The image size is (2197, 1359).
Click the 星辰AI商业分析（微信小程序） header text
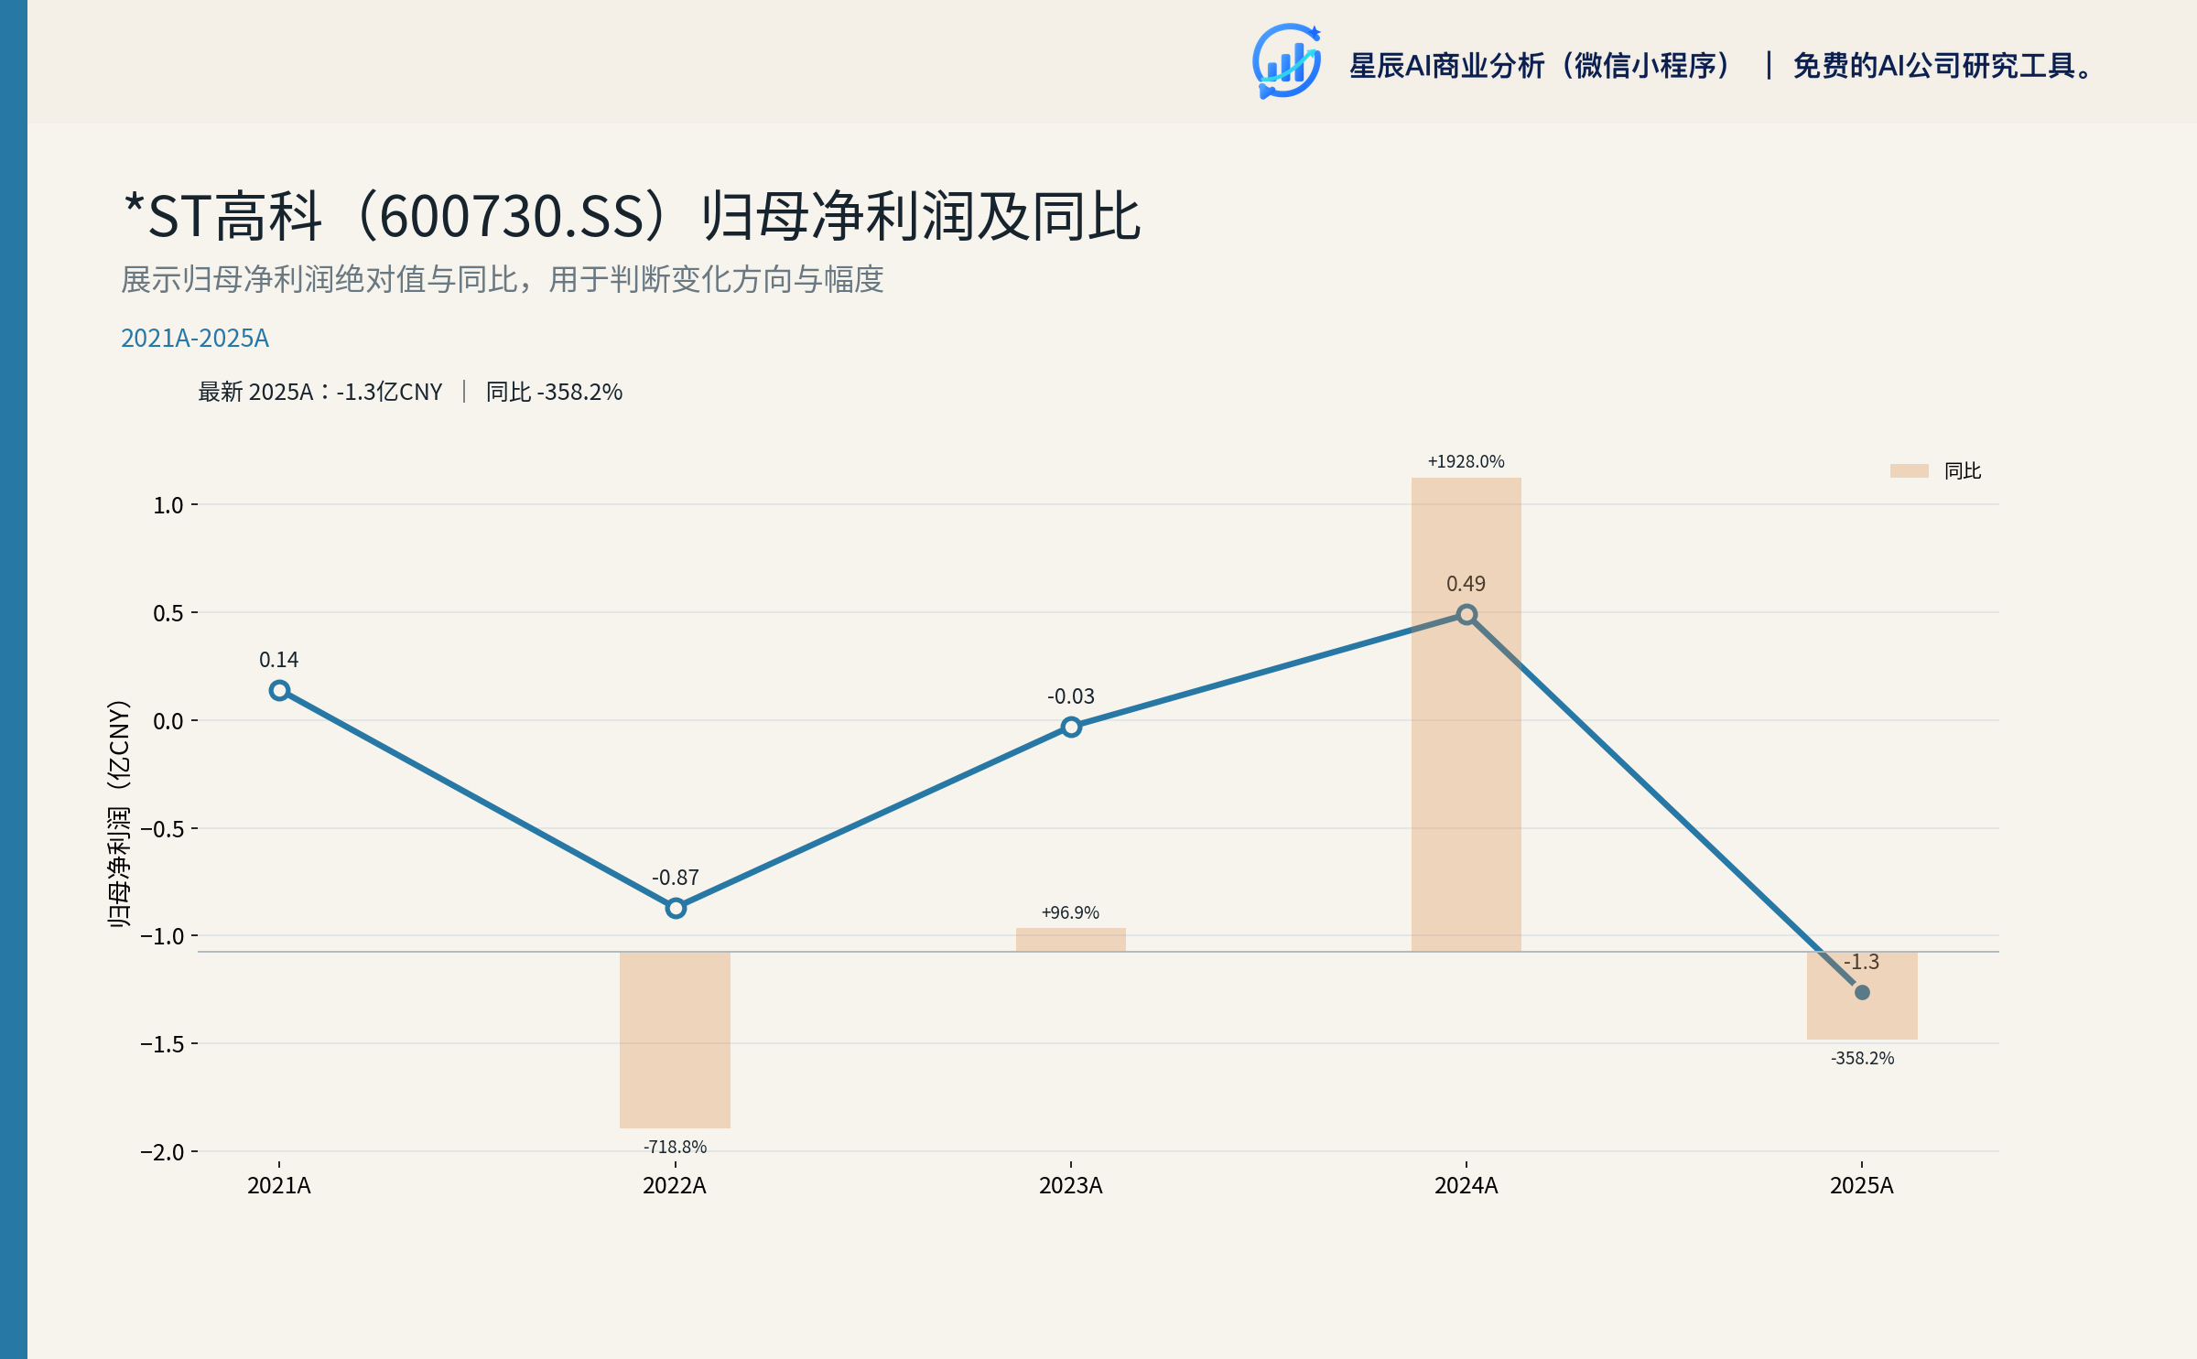[x=1540, y=66]
